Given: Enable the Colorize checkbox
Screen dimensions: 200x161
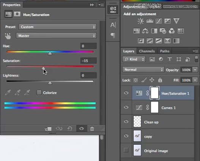Looking at the screenshot, I should [x=39, y=92].
